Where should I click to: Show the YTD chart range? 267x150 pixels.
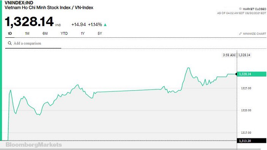[64, 34]
